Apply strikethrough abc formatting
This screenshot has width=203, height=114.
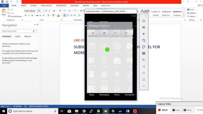click(37, 16)
